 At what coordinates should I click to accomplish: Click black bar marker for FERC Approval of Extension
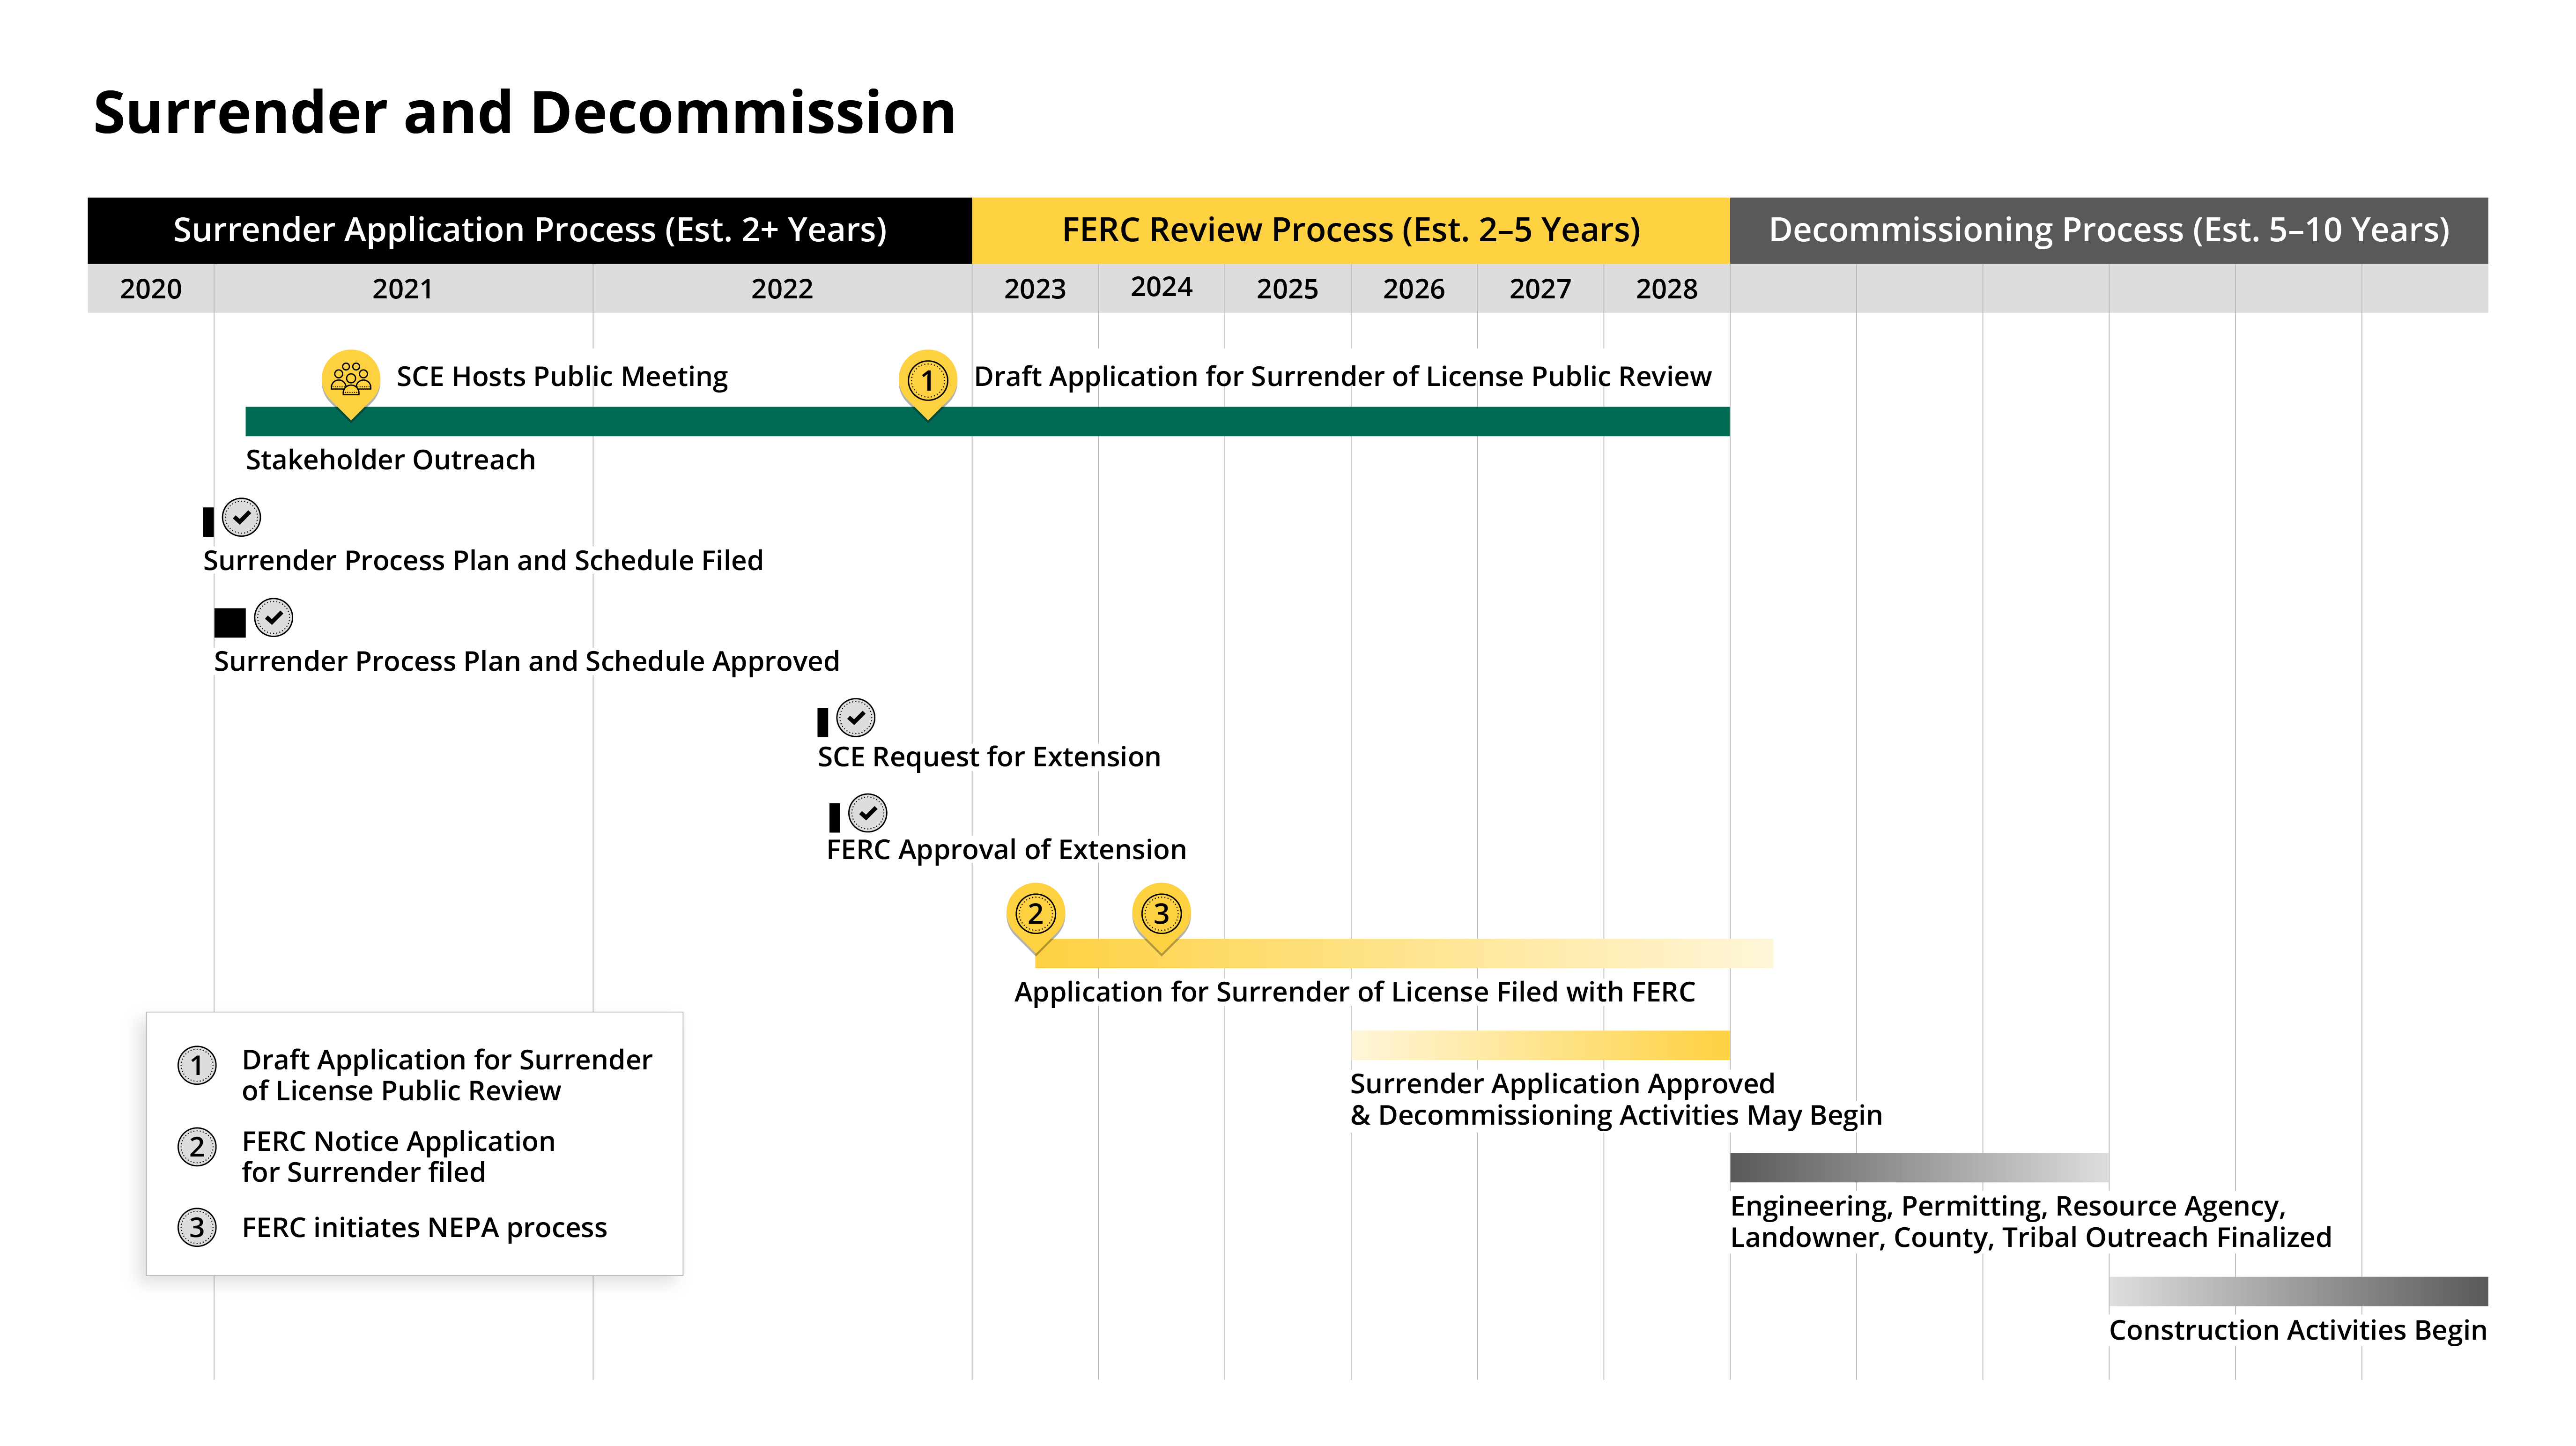(834, 817)
